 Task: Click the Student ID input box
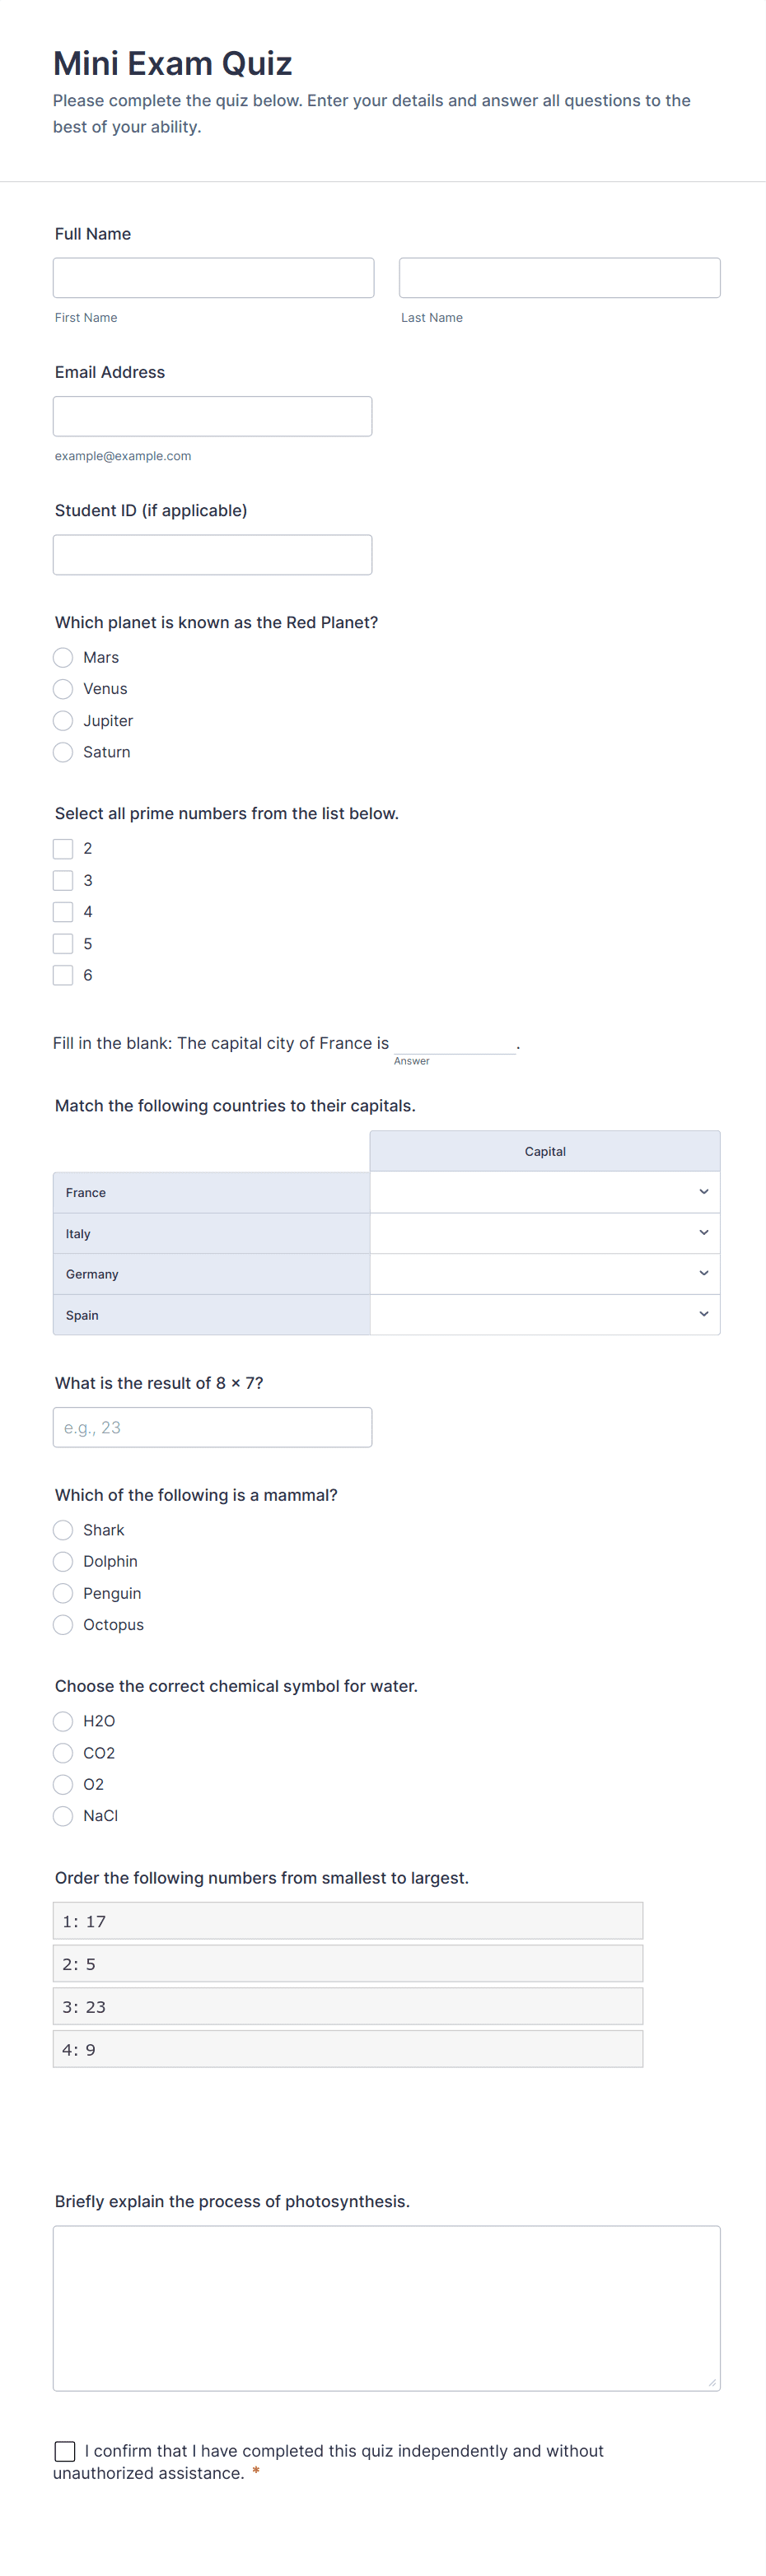click(x=212, y=555)
